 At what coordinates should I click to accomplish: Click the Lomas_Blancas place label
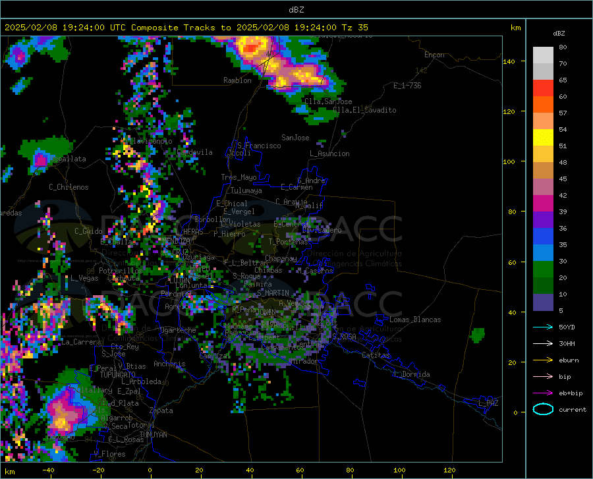(415, 320)
